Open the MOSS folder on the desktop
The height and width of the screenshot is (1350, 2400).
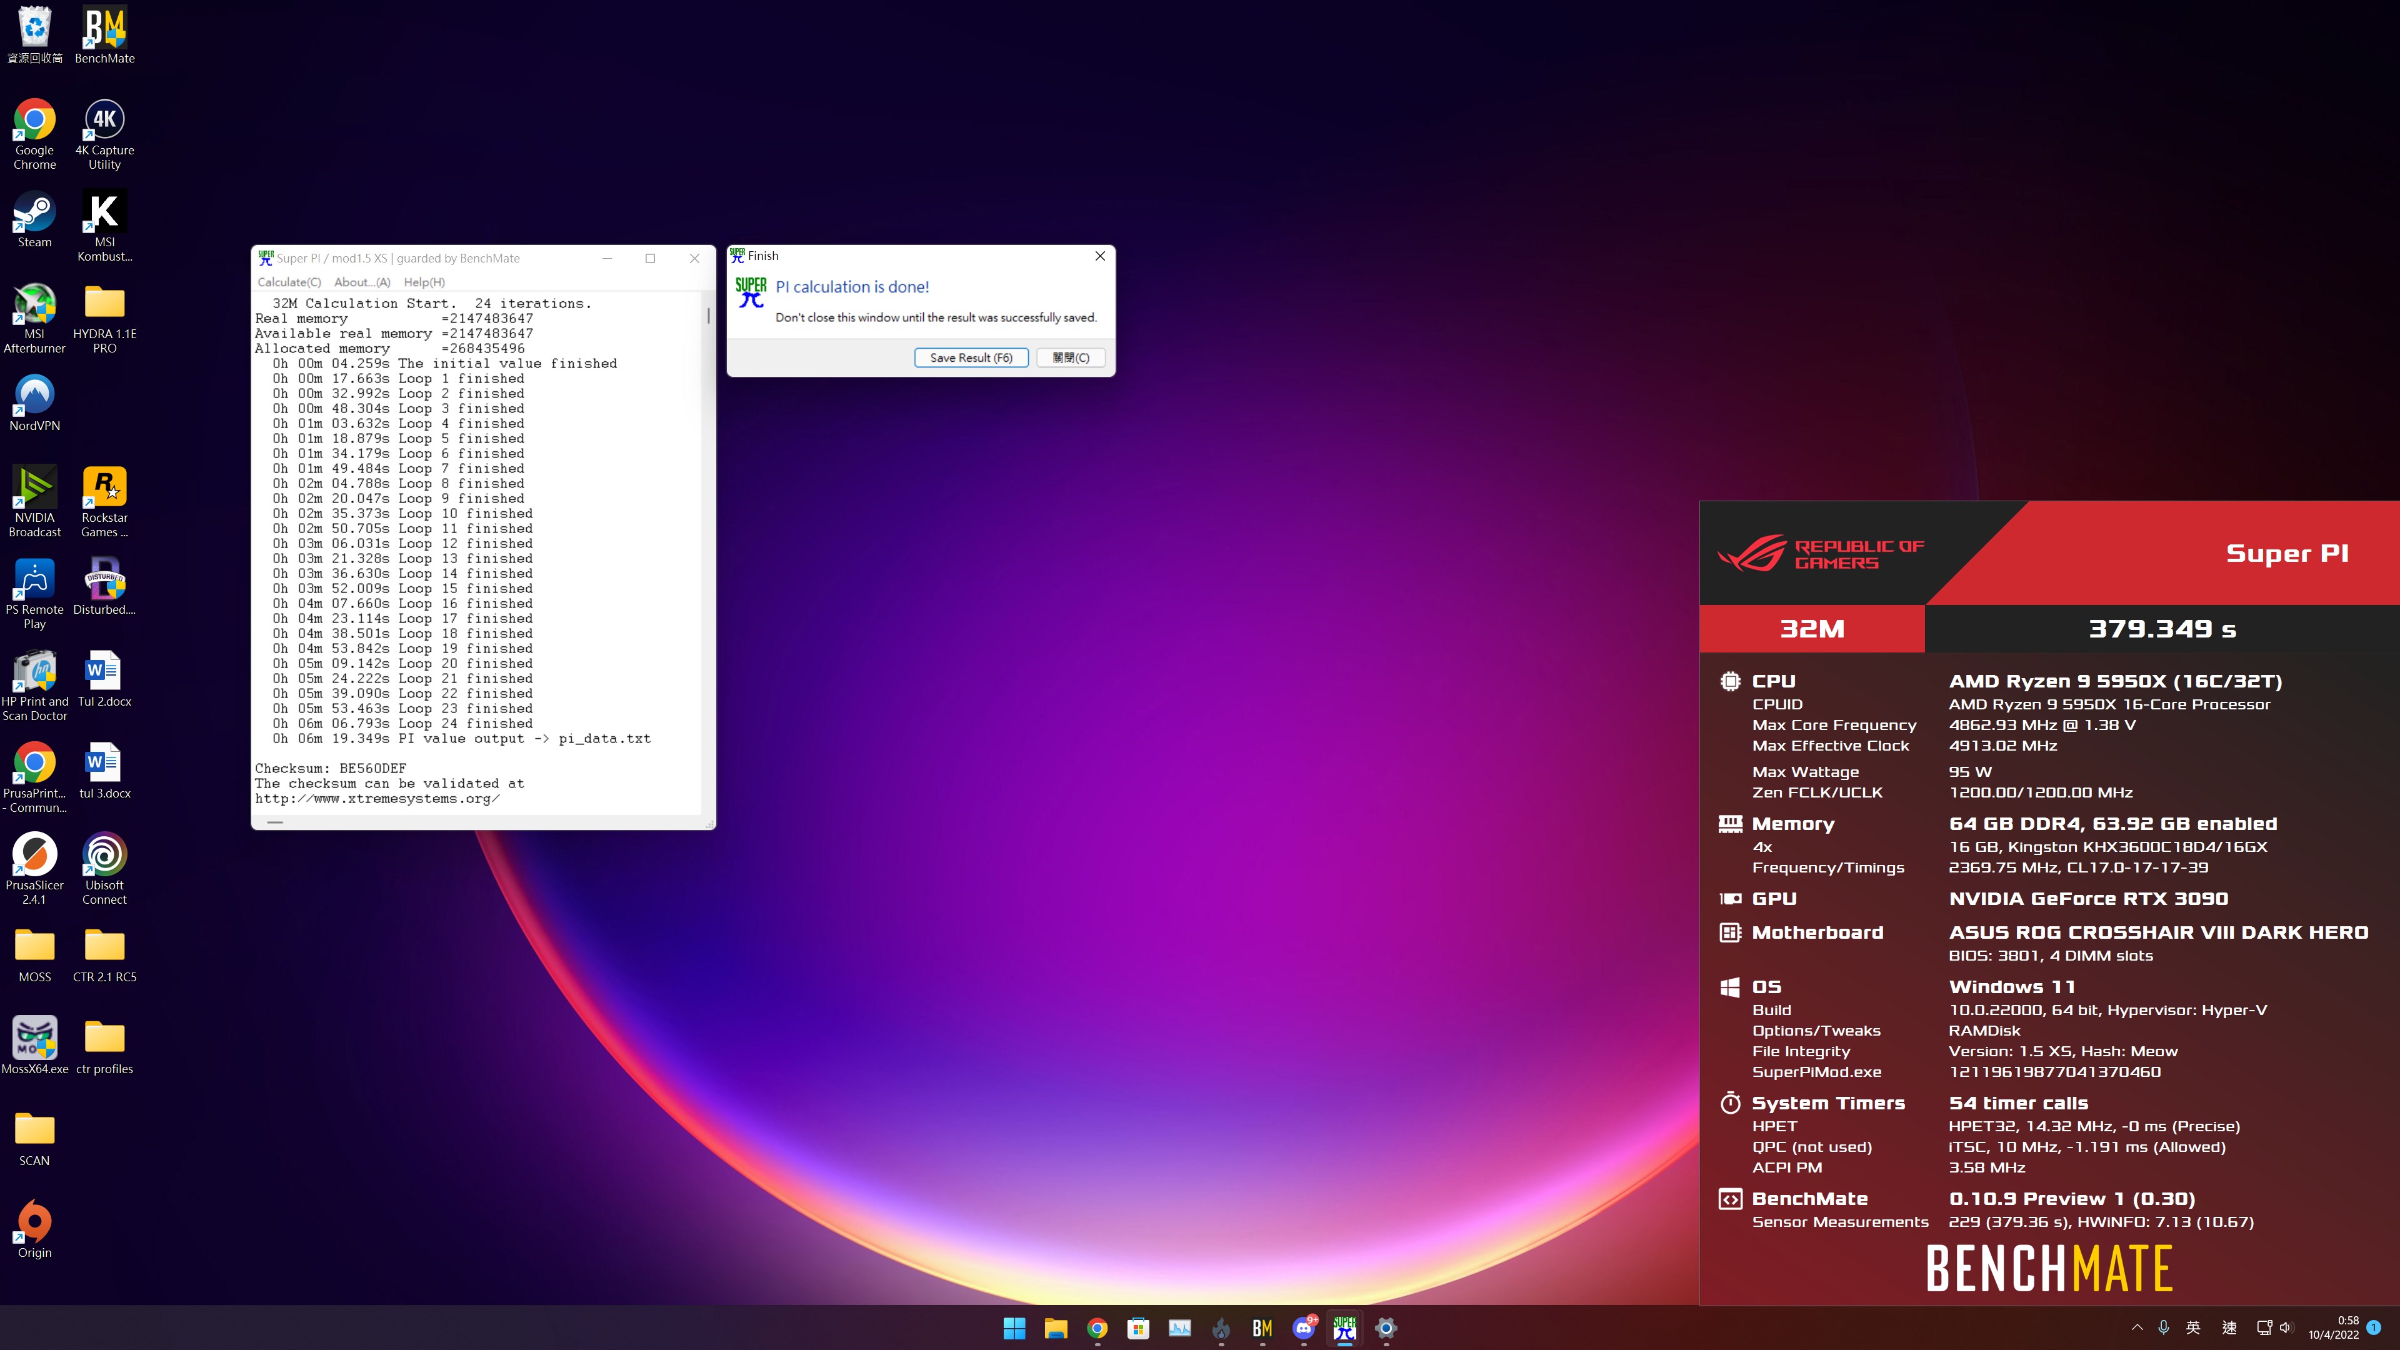(34, 955)
